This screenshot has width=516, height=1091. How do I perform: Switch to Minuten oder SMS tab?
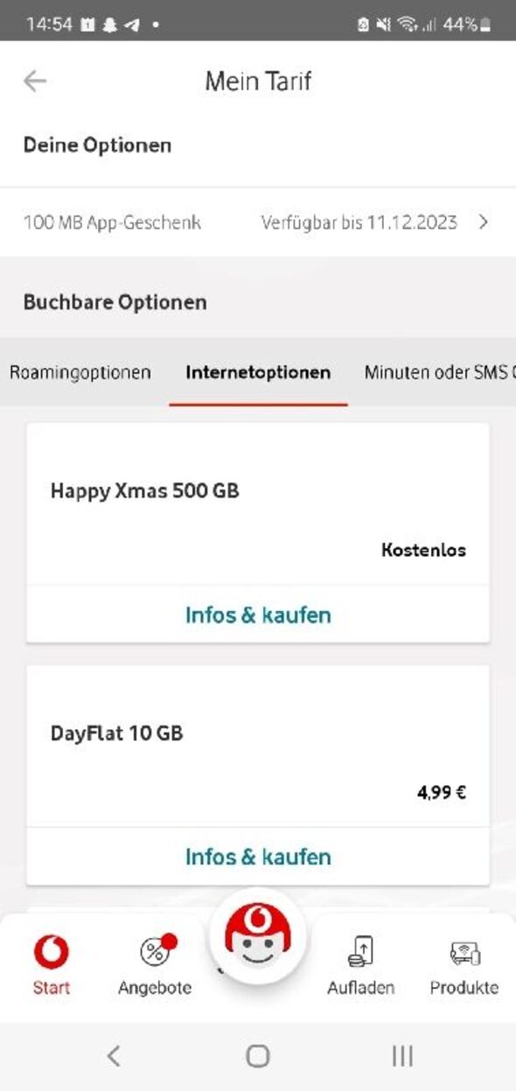[440, 372]
